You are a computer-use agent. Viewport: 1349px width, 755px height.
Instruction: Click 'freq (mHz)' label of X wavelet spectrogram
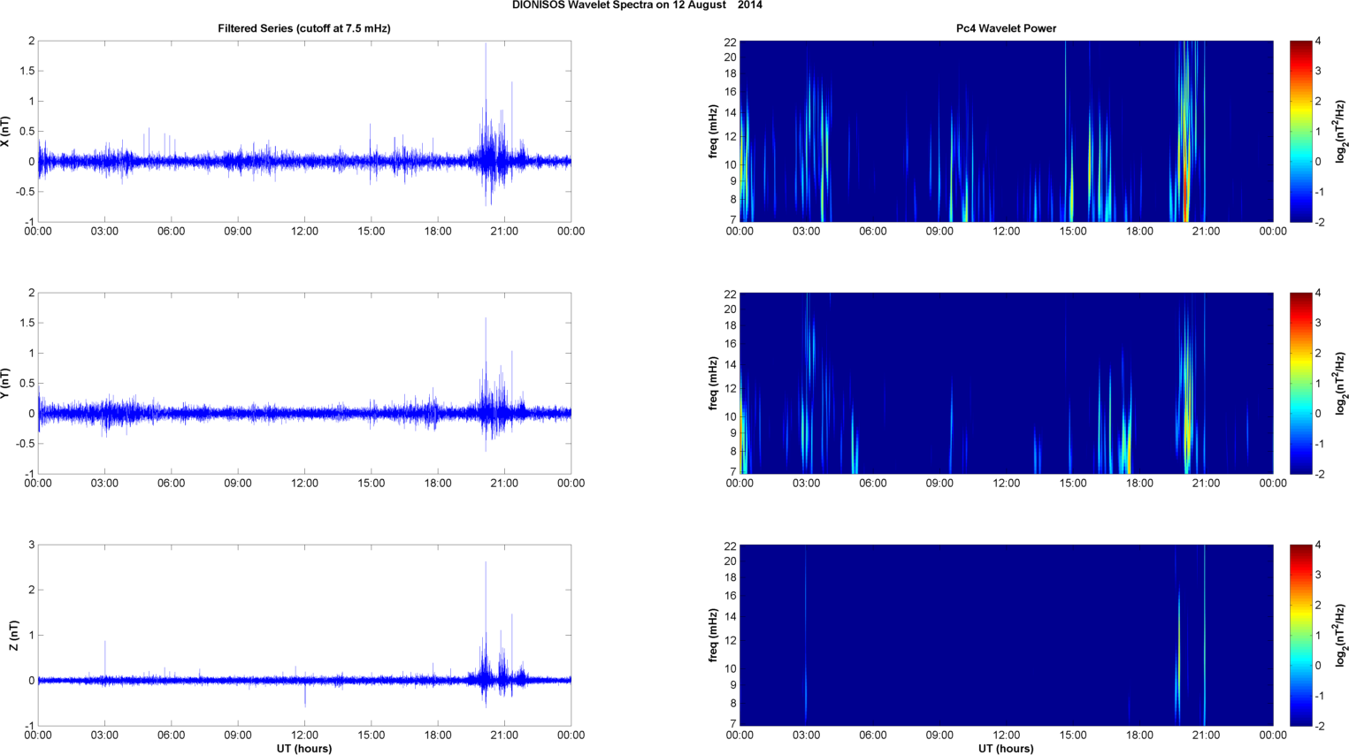pyautogui.click(x=713, y=131)
